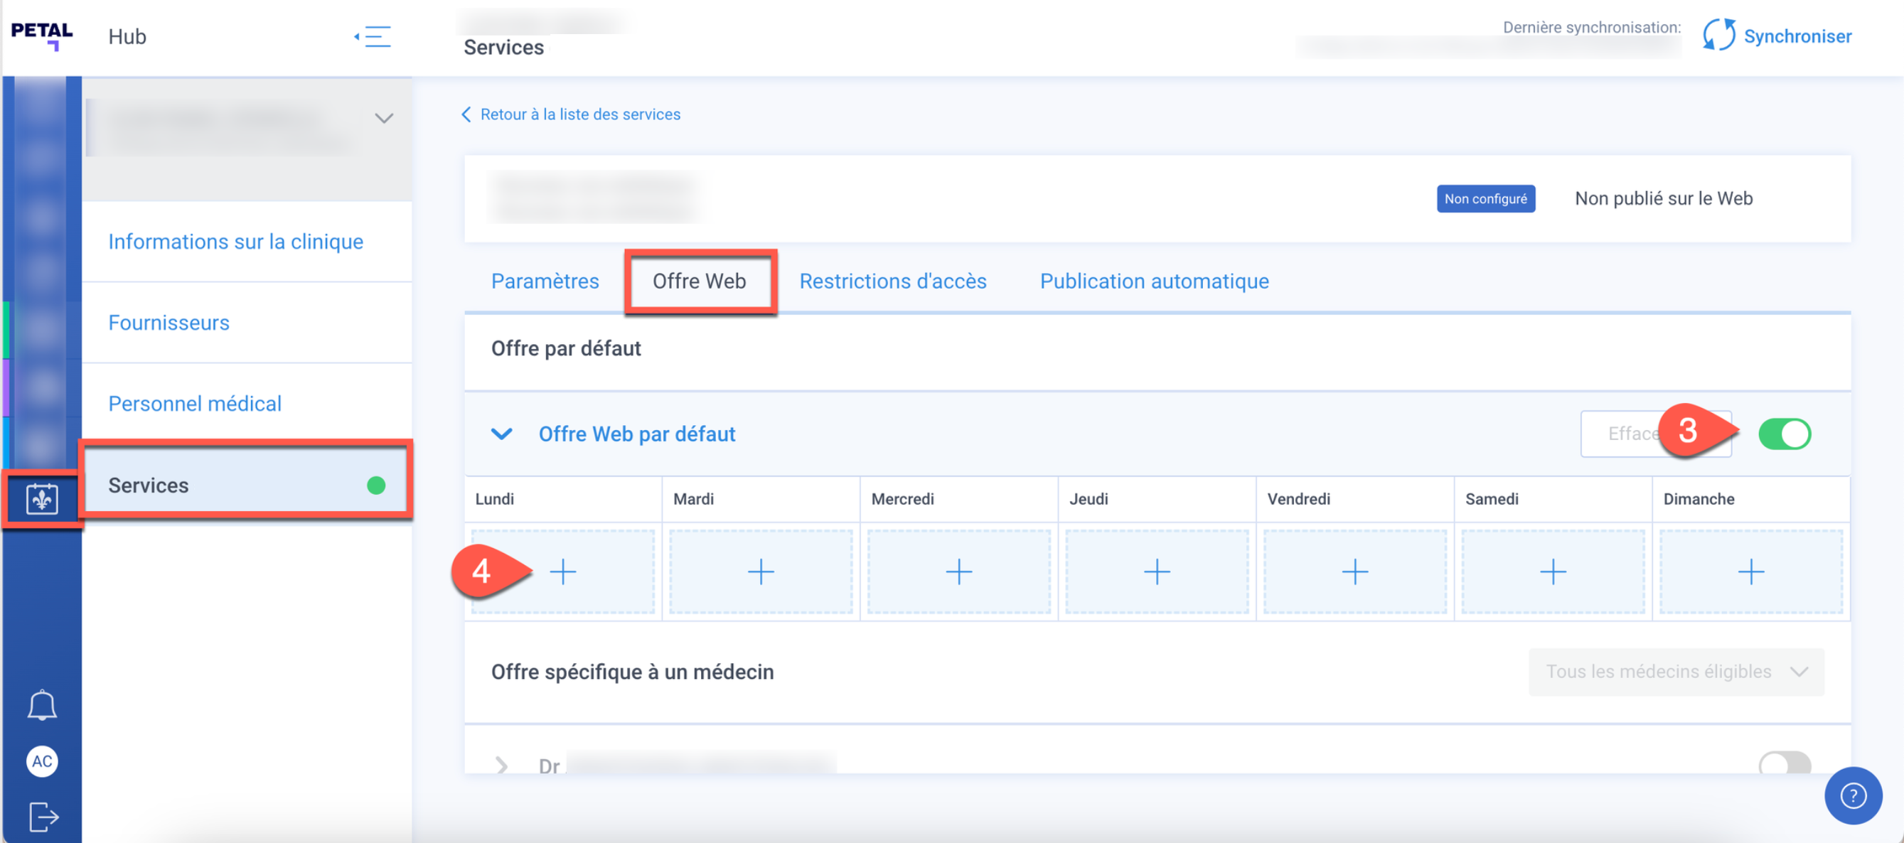The width and height of the screenshot is (1904, 843).
Task: Open the clinic selector dropdown chevron
Action: coord(384,118)
